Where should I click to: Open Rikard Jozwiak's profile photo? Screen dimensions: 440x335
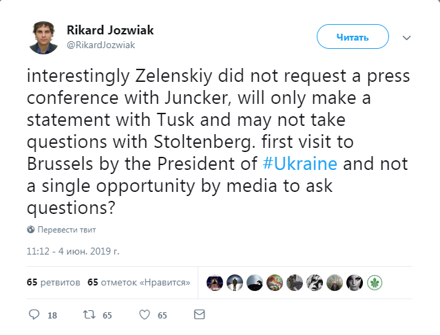43,37
